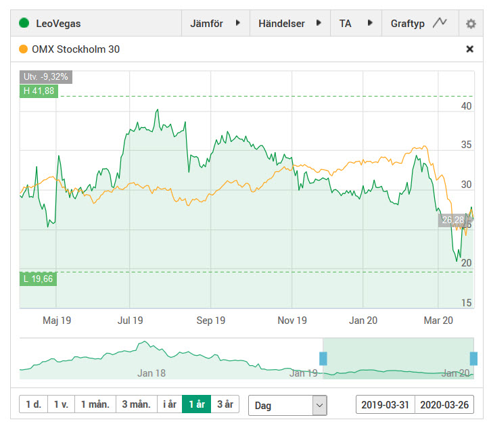
Task: Select the 3 mån. time range
Action: coord(136,404)
